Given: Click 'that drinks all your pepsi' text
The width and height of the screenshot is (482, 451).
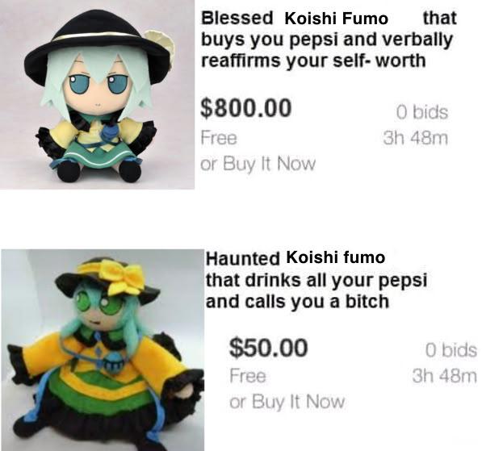Looking at the screenshot, I should (316, 280).
